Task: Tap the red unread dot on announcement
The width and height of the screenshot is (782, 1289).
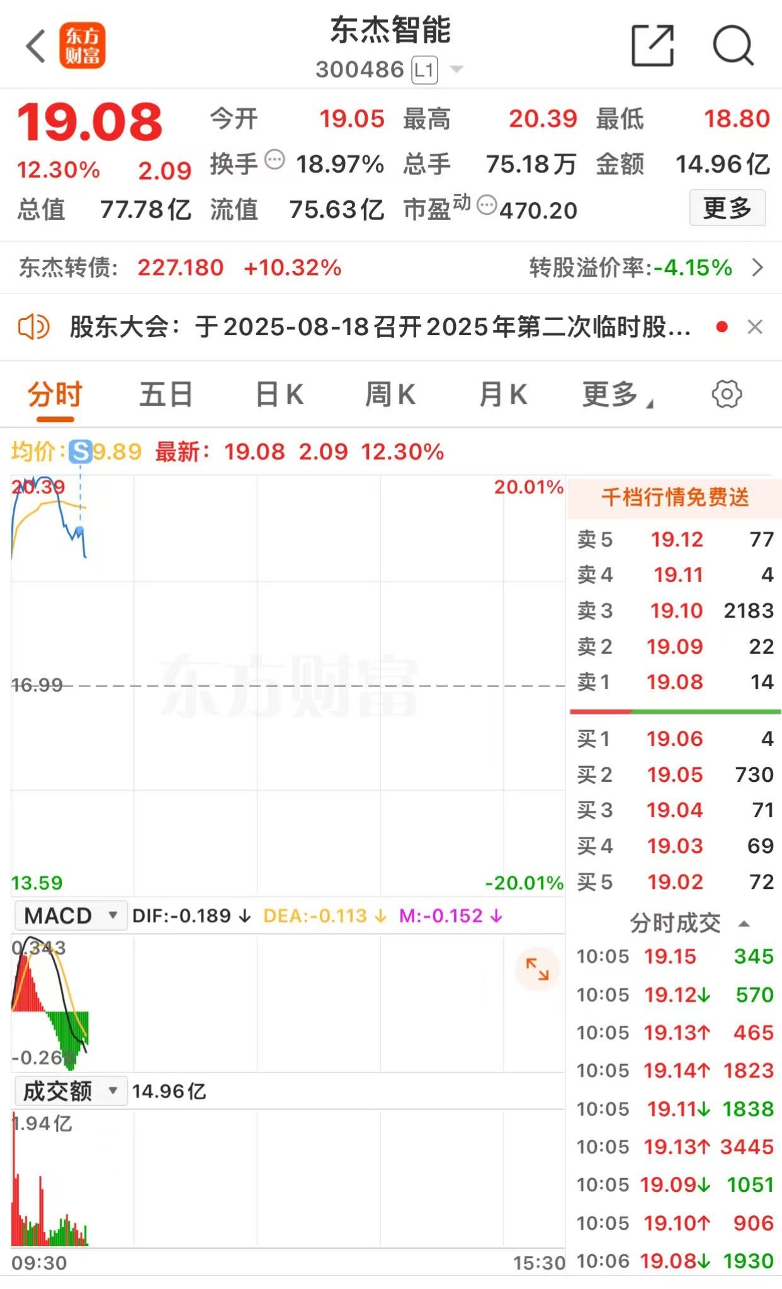Action: (722, 327)
